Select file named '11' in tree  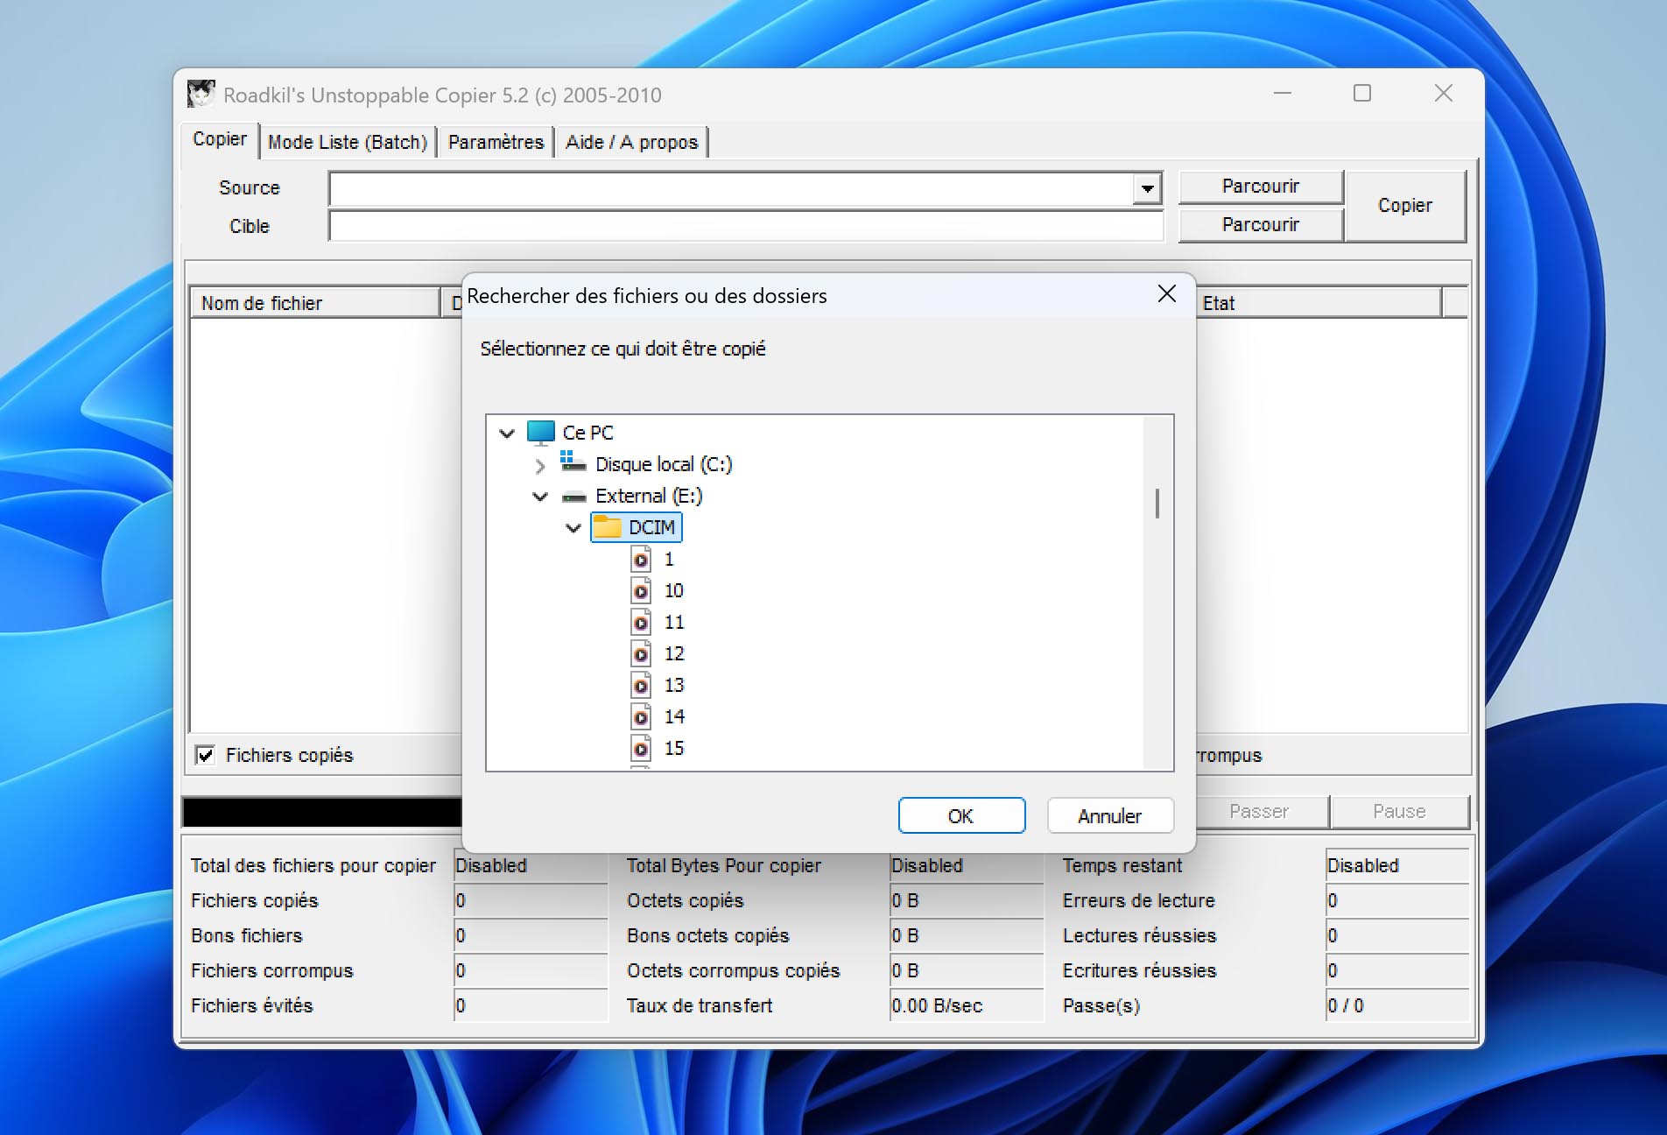pyautogui.click(x=673, y=622)
